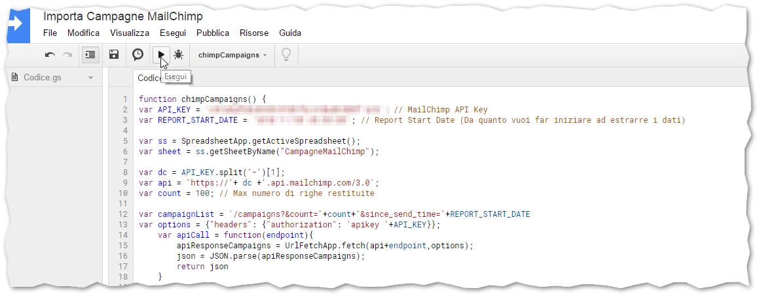Open the Visualizza menu
The image size is (759, 296).
130,33
